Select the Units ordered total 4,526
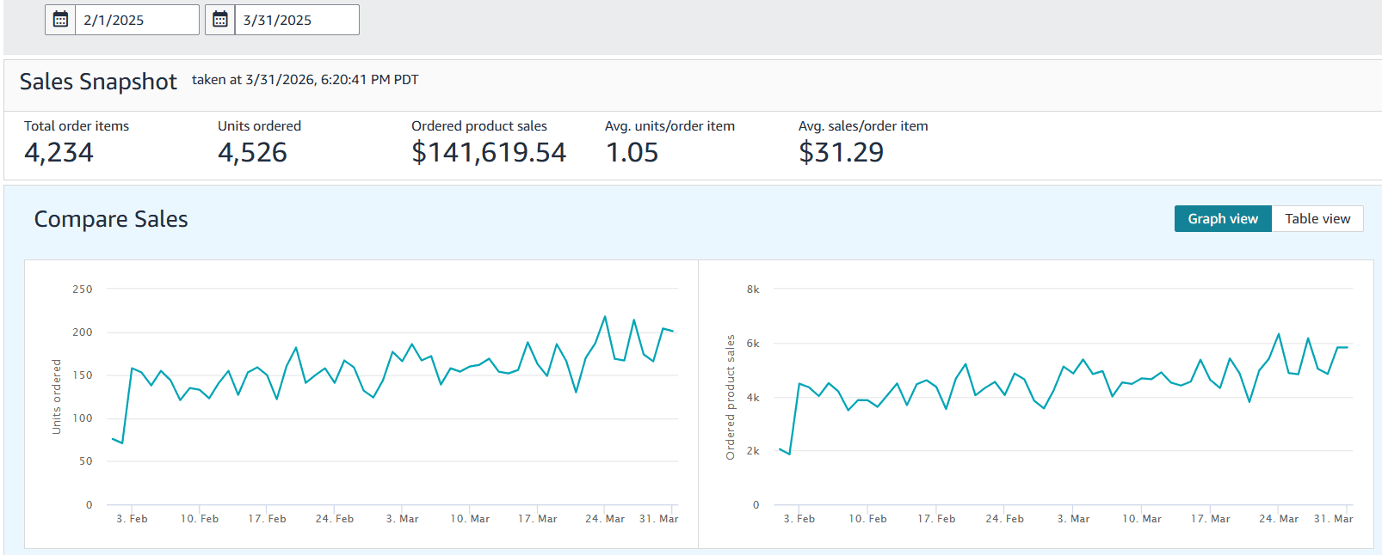The height and width of the screenshot is (555, 1382). (x=252, y=153)
